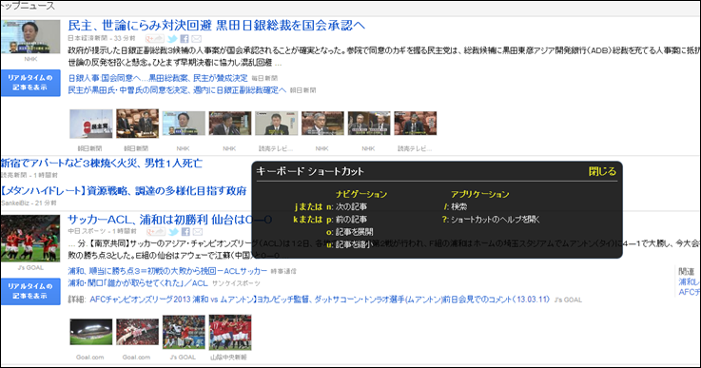This screenshot has height=368, width=701.
Task: Close the keyboard shortcuts overlay with 閉じる
Action: click(602, 171)
